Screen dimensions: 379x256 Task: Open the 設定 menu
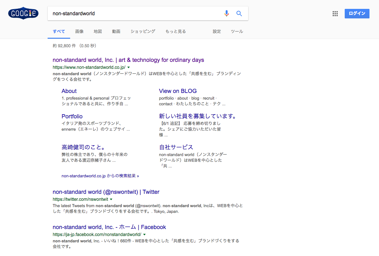216,32
